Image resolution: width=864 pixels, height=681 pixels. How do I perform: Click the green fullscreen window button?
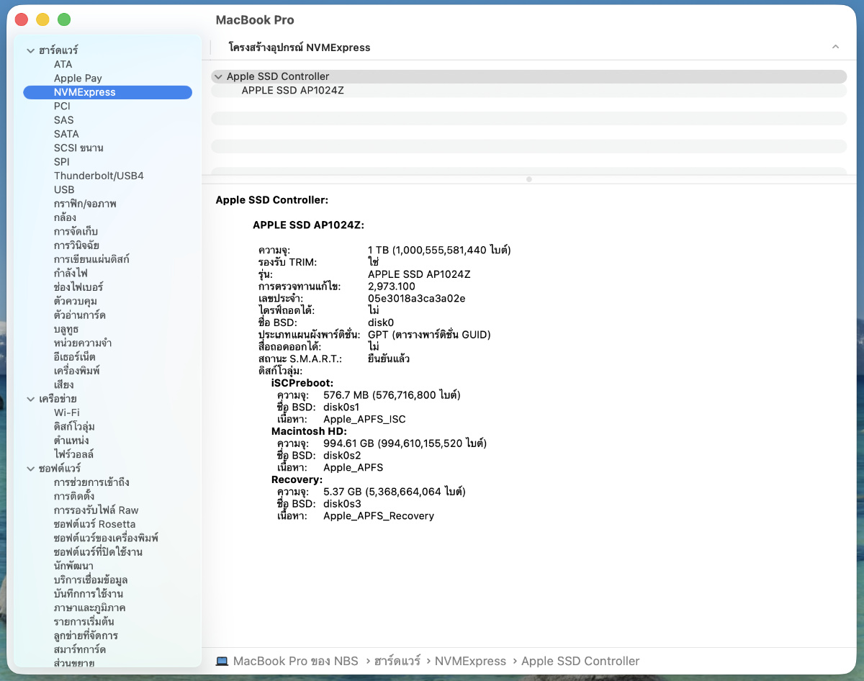coord(64,19)
